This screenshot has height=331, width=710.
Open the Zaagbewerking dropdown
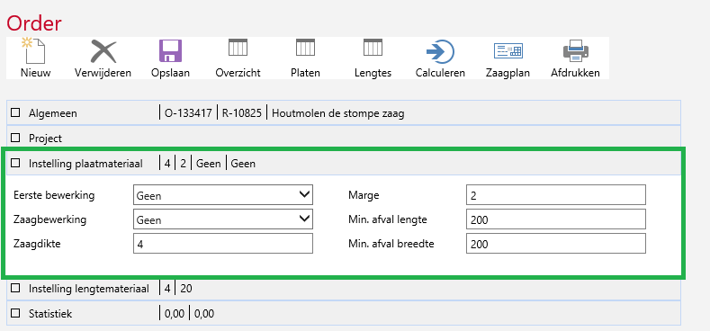223,219
